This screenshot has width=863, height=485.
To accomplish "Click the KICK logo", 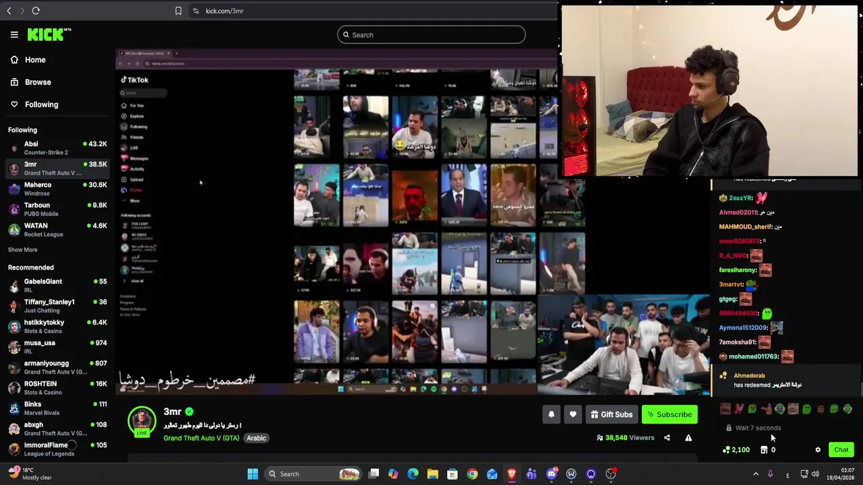I will pyautogui.click(x=49, y=34).
